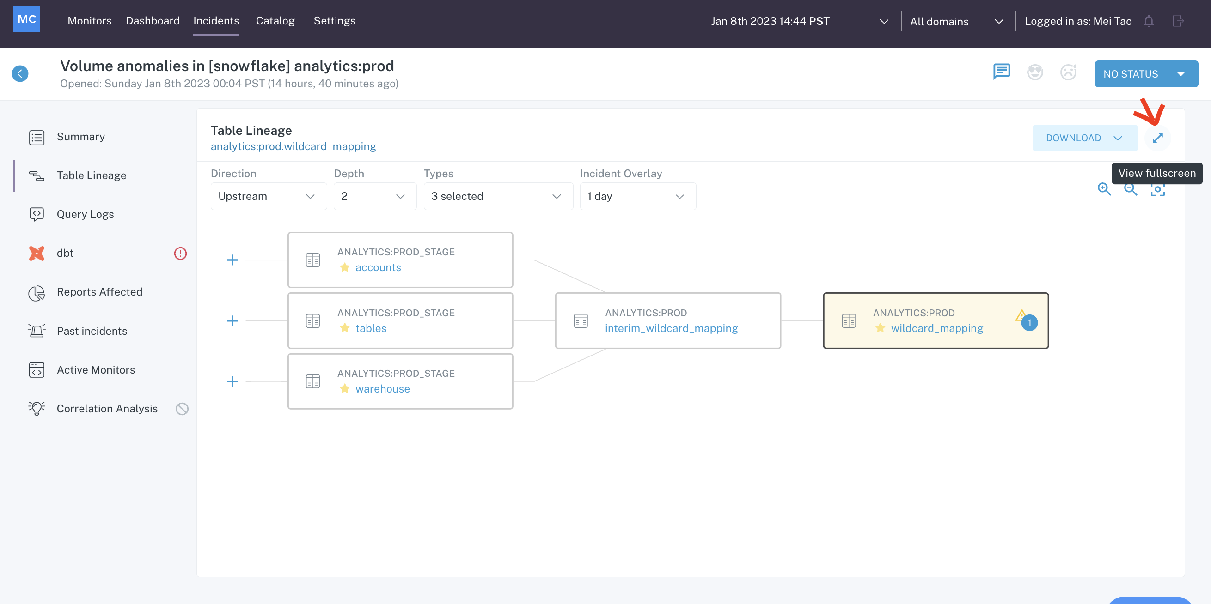1211x604 pixels.
Task: Click the logout icon
Action: tap(1178, 21)
